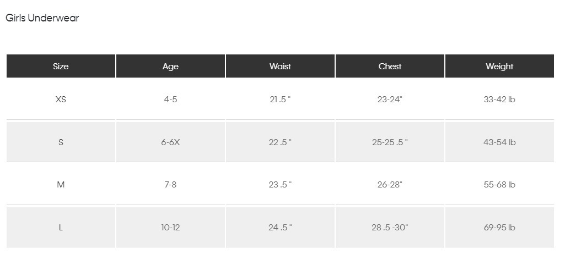Viewport: 565px width, 254px height.
Task: Select the 33-42 lb weight cell
Action: 499,100
